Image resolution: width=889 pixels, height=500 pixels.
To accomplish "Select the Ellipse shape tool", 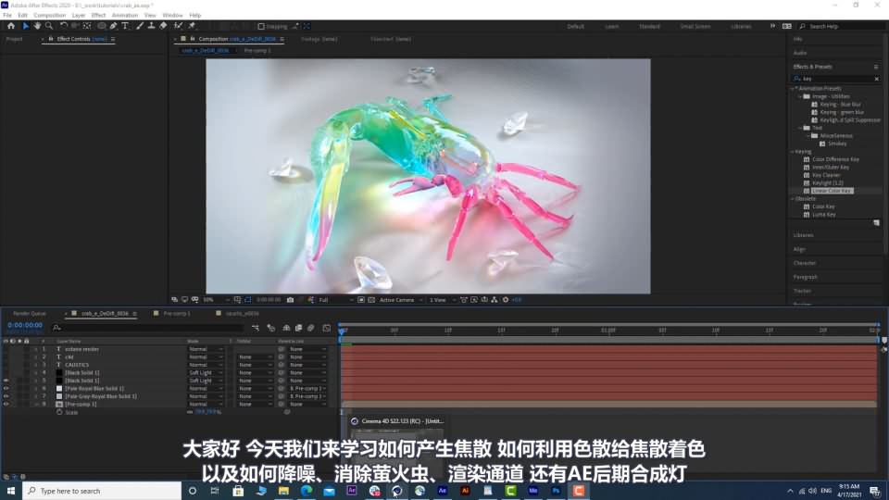I will click(102, 26).
